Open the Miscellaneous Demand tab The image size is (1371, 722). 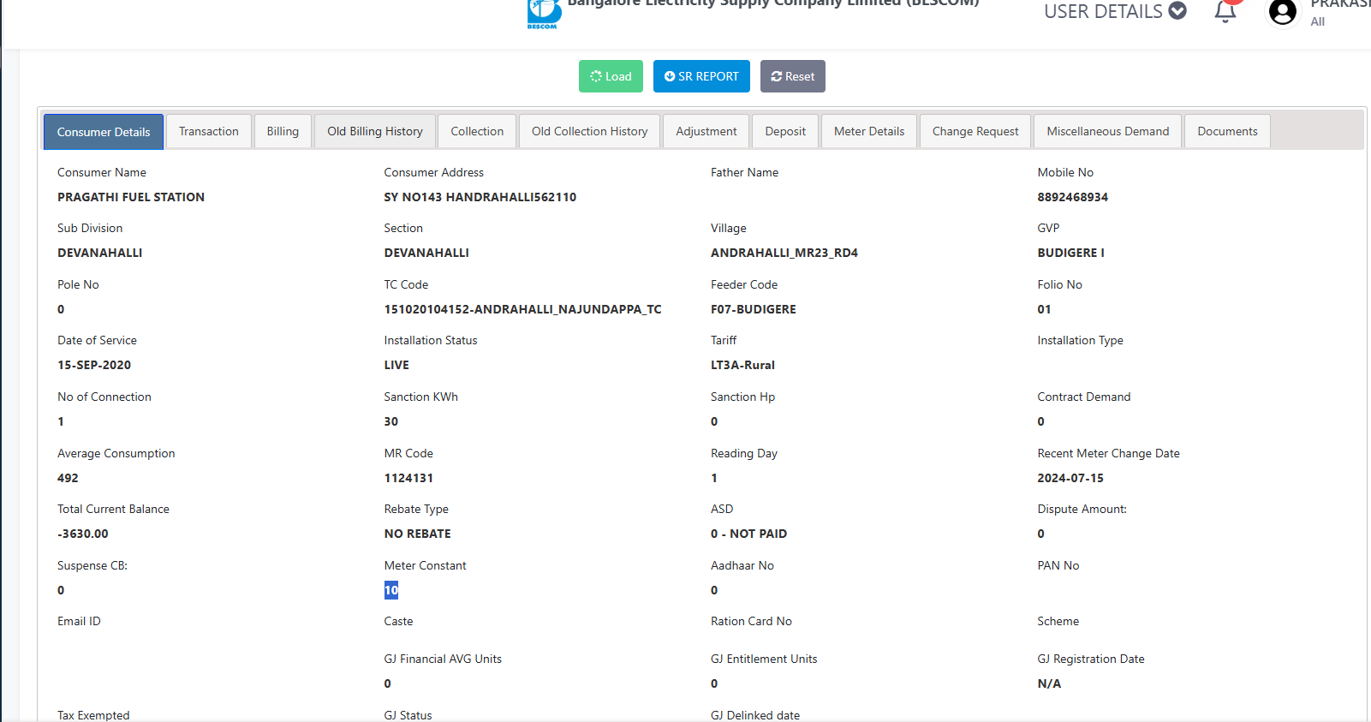1107,131
